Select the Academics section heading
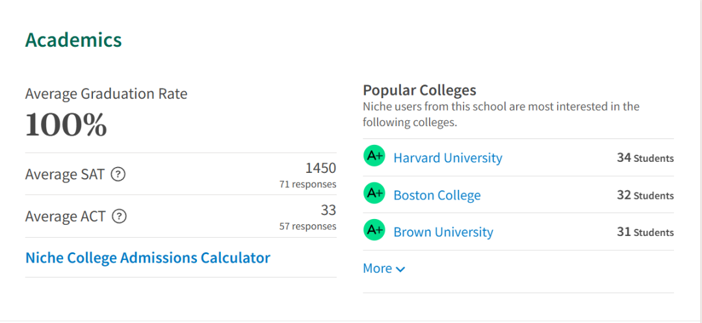The image size is (702, 323). click(73, 40)
